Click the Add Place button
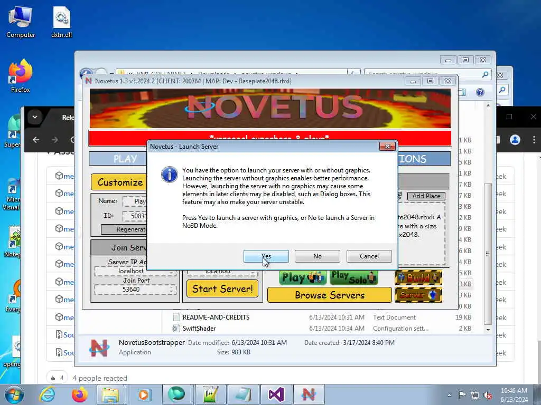The image size is (541, 405). click(426, 196)
